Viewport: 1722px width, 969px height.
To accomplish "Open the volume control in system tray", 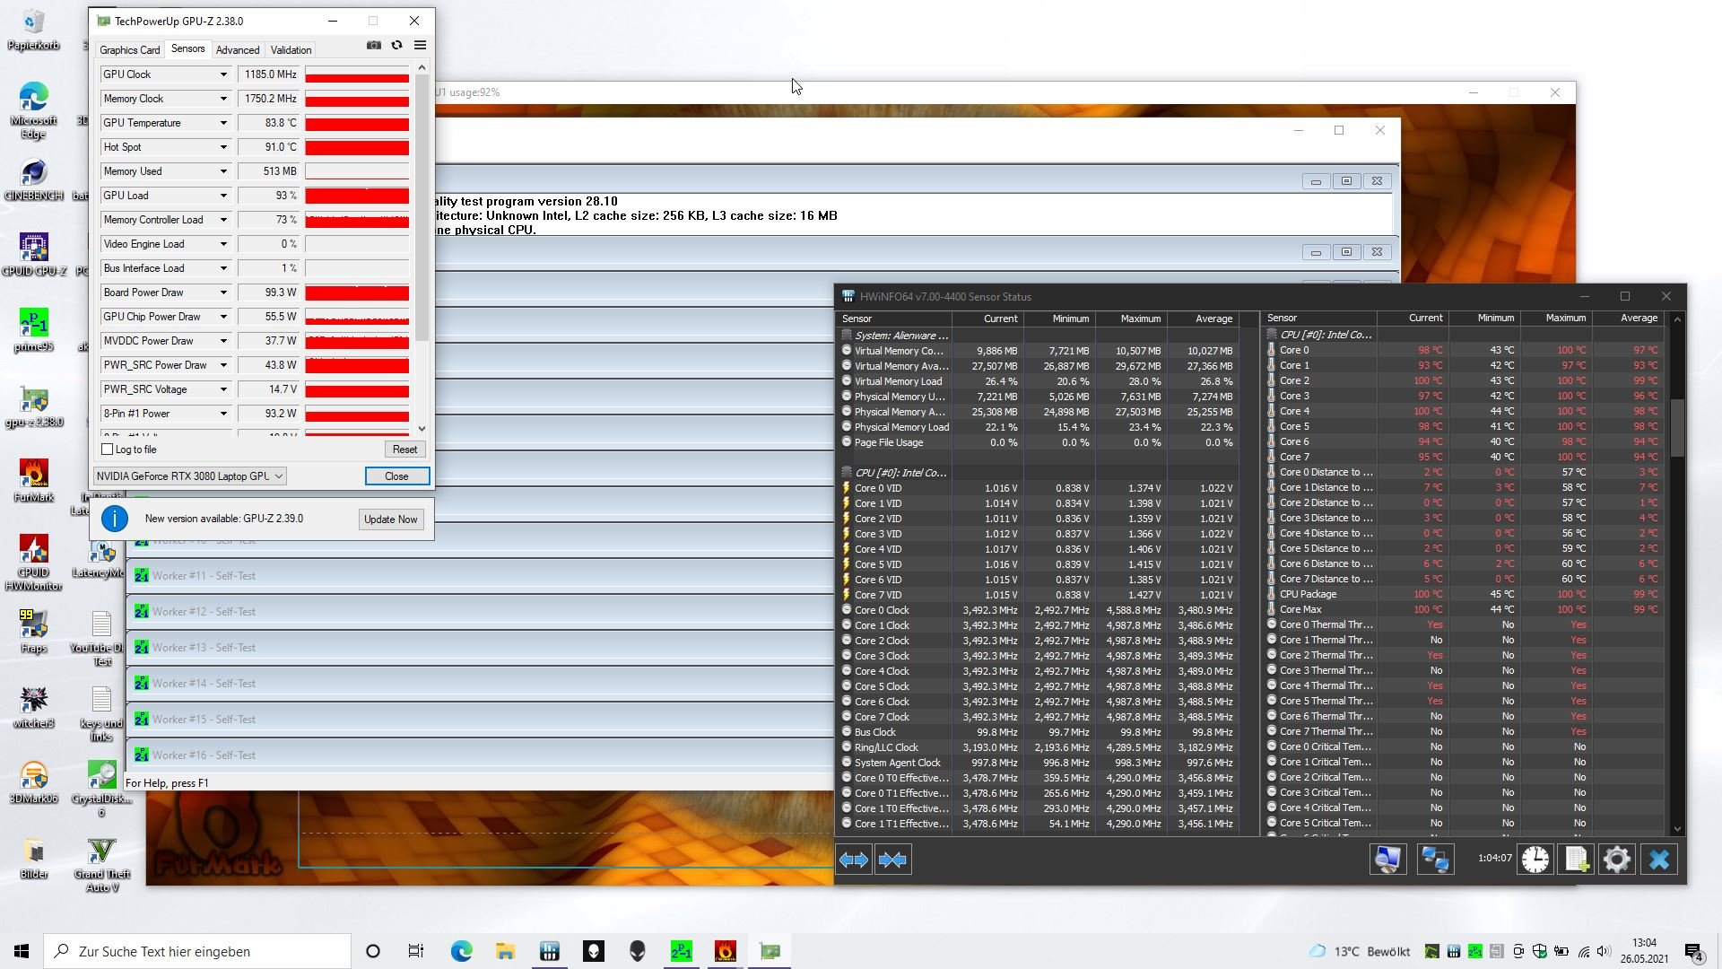I will pyautogui.click(x=1604, y=951).
